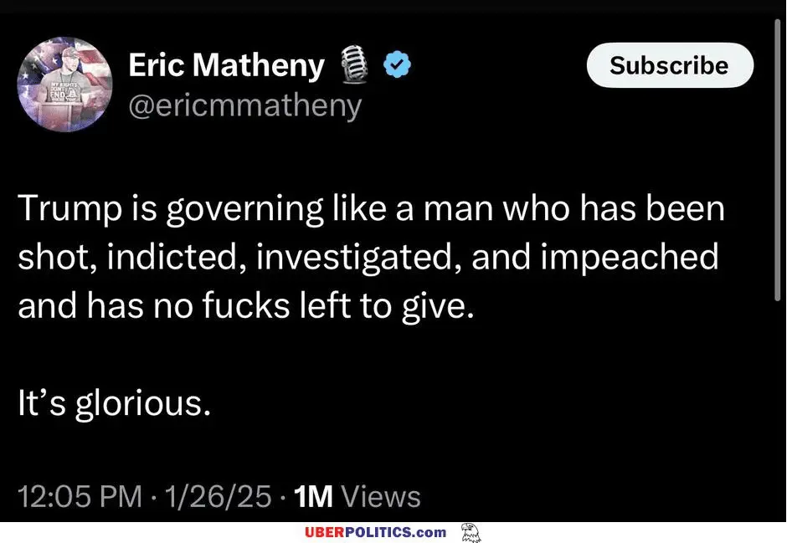Click the microphone emoji beside the name
787x543 pixels.
click(356, 65)
